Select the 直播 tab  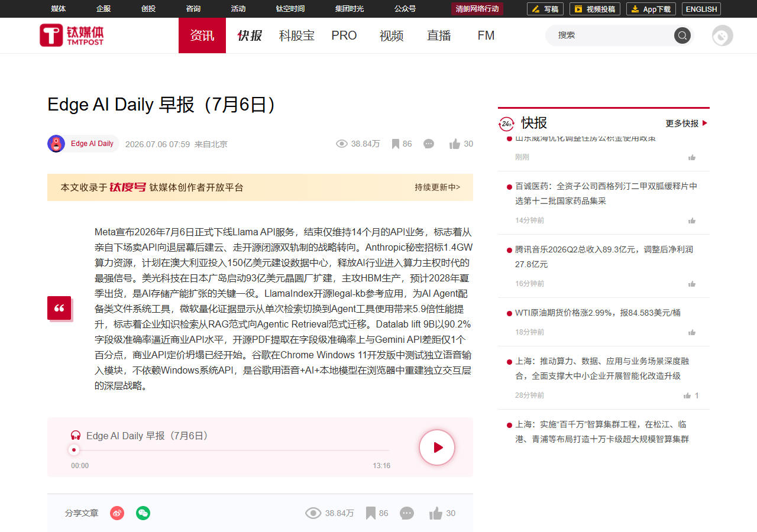(439, 35)
